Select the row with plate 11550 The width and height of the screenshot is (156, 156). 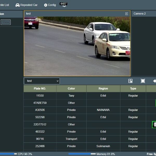90,96
